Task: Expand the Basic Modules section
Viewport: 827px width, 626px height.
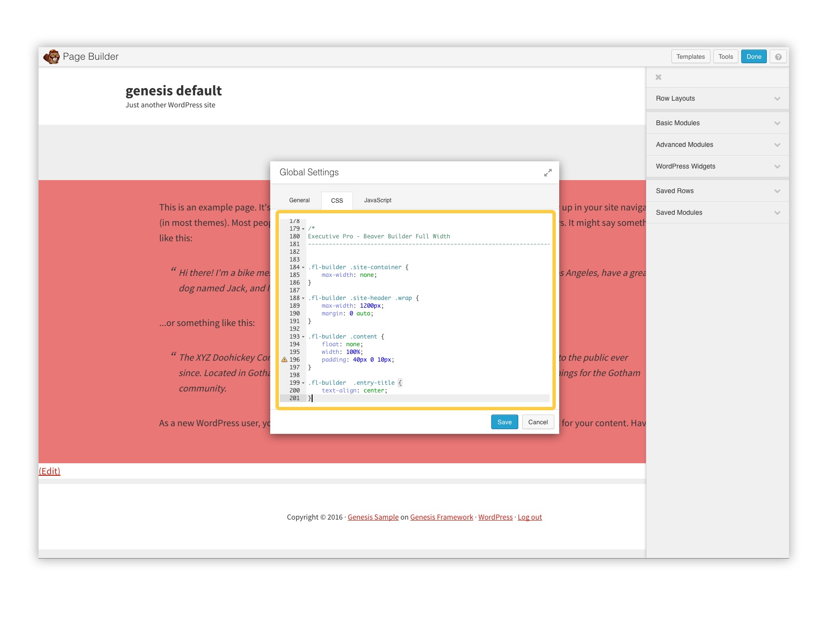Action: 717,123
